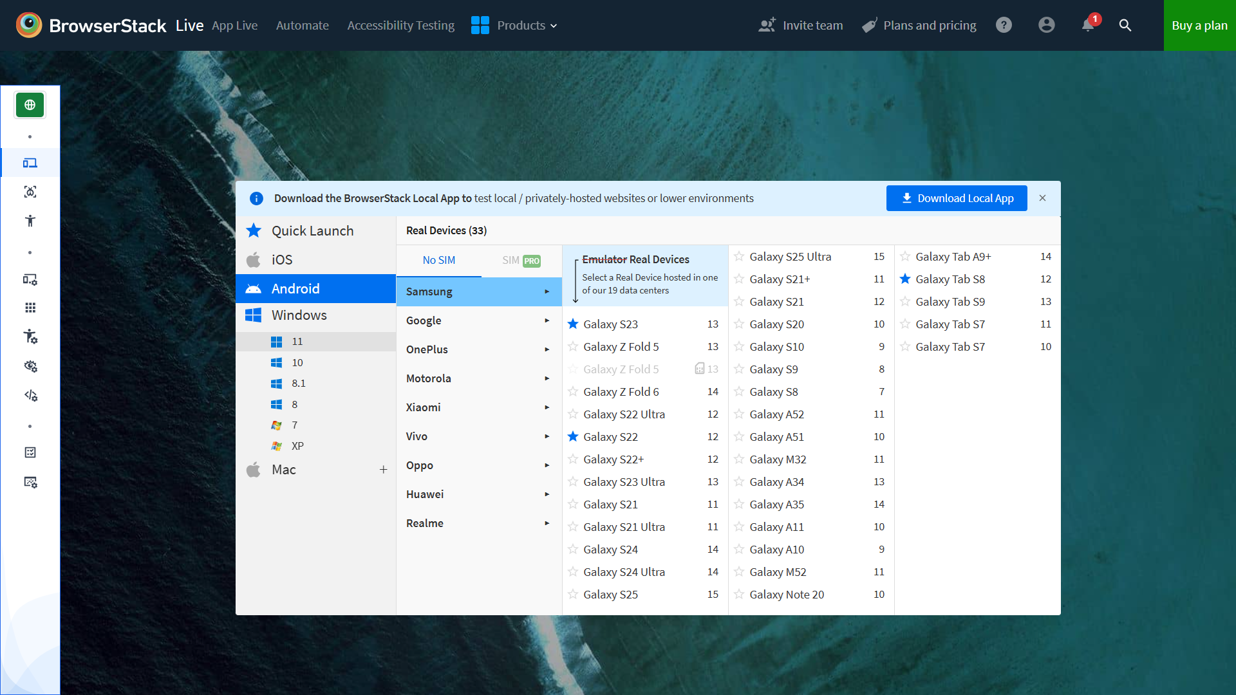This screenshot has width=1236, height=695.
Task: Open the notifications bell icon
Action: (1088, 25)
